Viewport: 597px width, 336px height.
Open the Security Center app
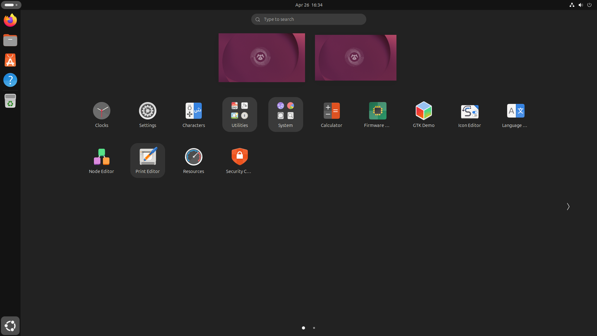pyautogui.click(x=240, y=161)
